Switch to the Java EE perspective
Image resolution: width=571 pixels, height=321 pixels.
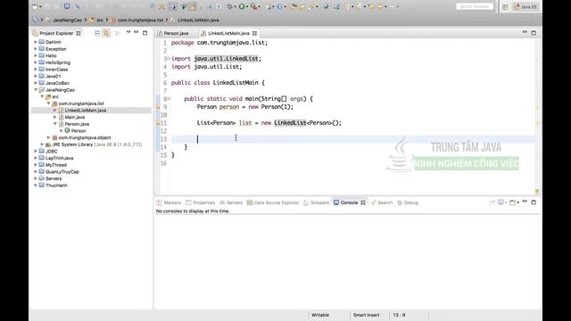click(525, 7)
